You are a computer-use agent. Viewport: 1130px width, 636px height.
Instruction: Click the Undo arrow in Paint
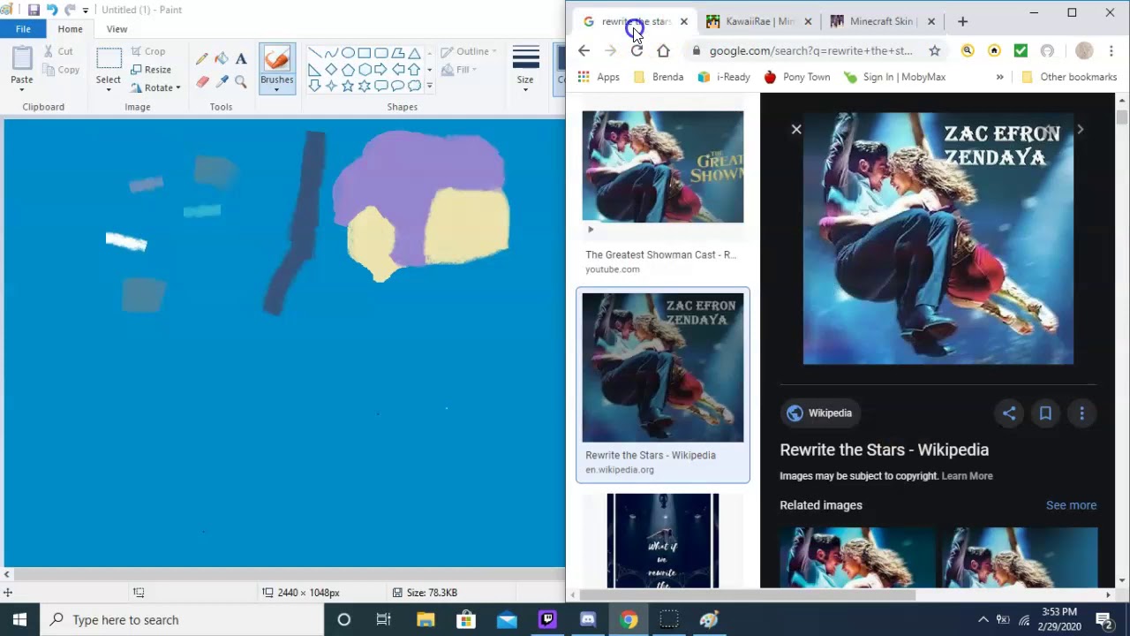click(x=52, y=10)
